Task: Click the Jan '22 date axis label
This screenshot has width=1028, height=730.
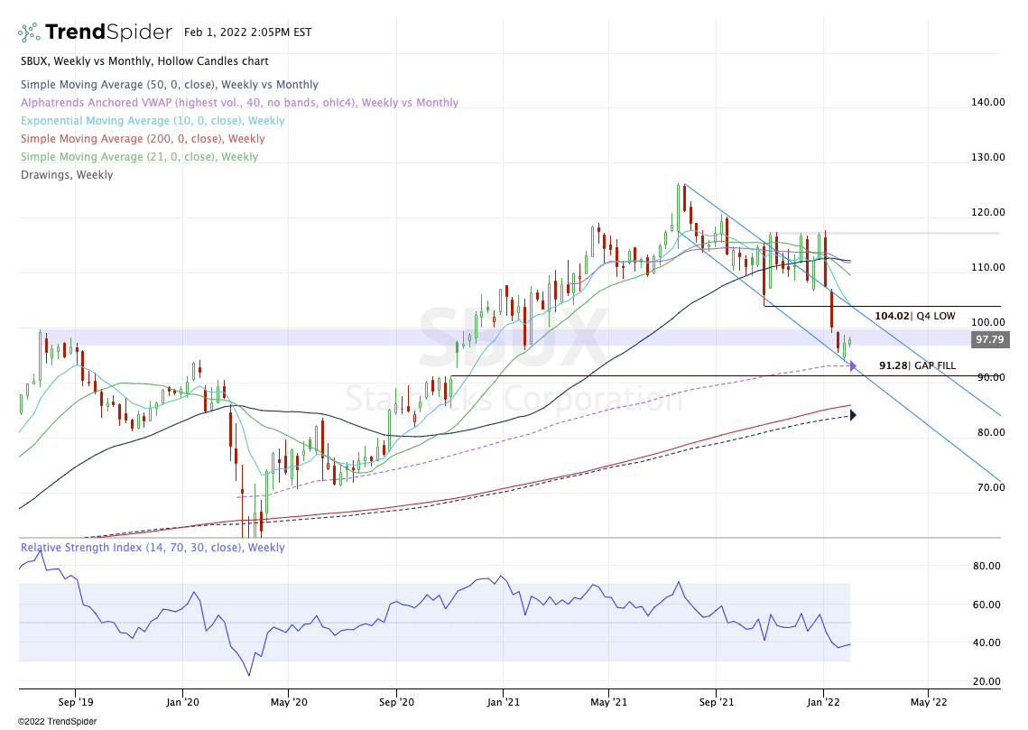Action: pyautogui.click(x=823, y=702)
